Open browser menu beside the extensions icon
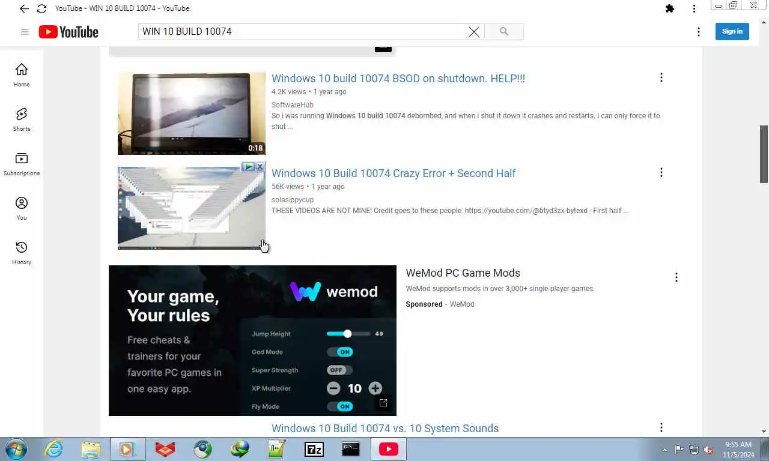 [694, 8]
